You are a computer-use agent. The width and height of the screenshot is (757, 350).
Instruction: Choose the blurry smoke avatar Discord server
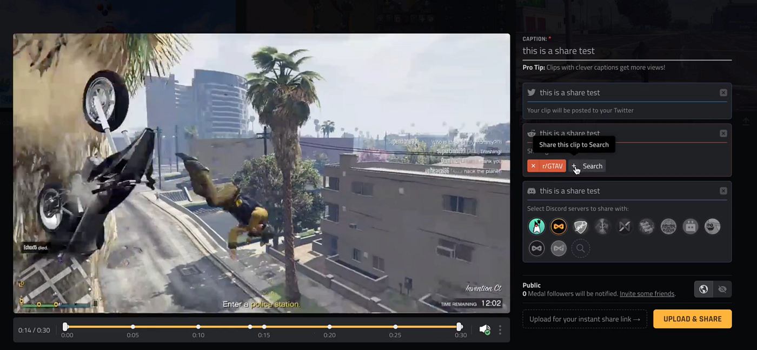pyautogui.click(x=602, y=226)
